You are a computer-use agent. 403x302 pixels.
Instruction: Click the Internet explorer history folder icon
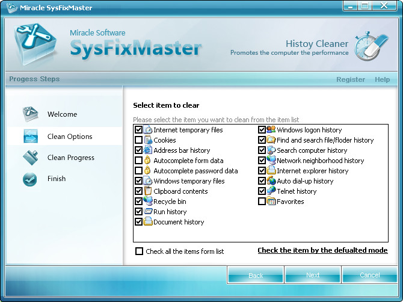point(271,171)
